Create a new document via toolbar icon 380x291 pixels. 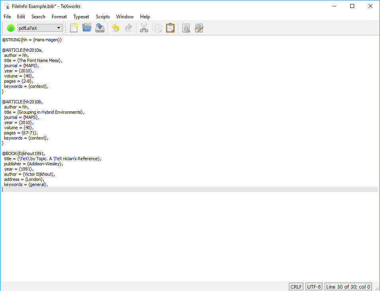[x=74, y=28]
